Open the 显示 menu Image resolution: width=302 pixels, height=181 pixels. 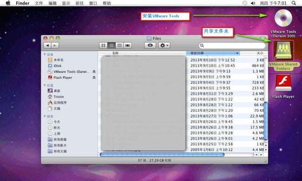66,3
